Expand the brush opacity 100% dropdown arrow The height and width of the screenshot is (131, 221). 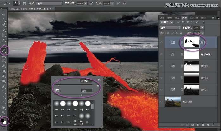pos(85,3)
